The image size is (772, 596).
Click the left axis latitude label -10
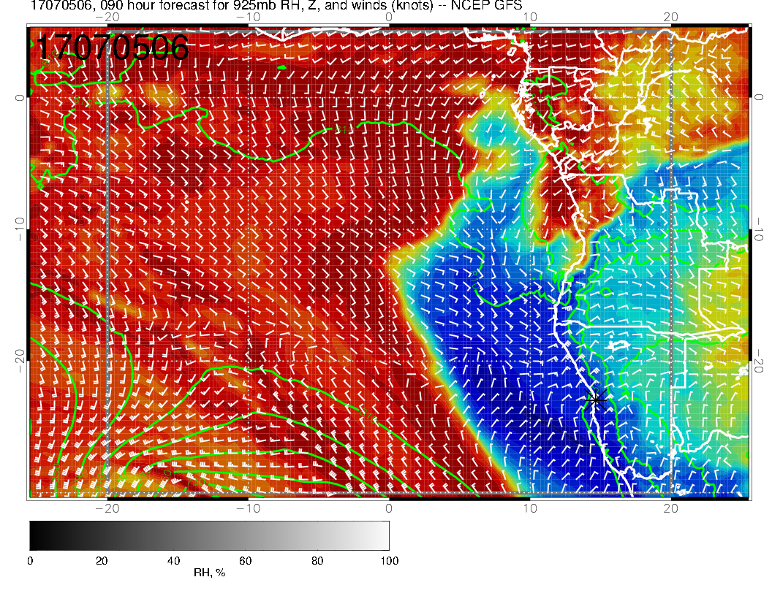[x=19, y=229]
